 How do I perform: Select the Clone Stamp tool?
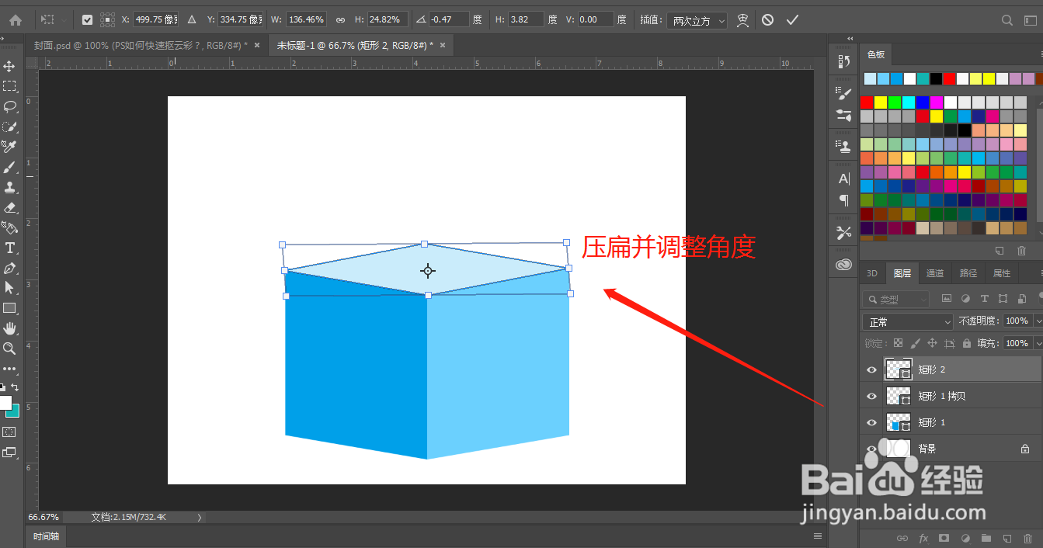(x=10, y=187)
